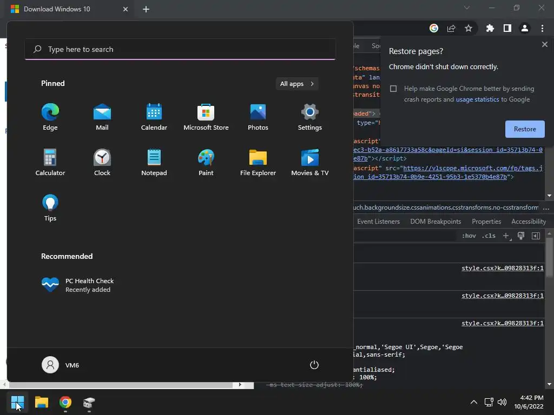The width and height of the screenshot is (554, 415).
Task: Click the horizontal scrollbar right arrow
Action: click(240, 385)
